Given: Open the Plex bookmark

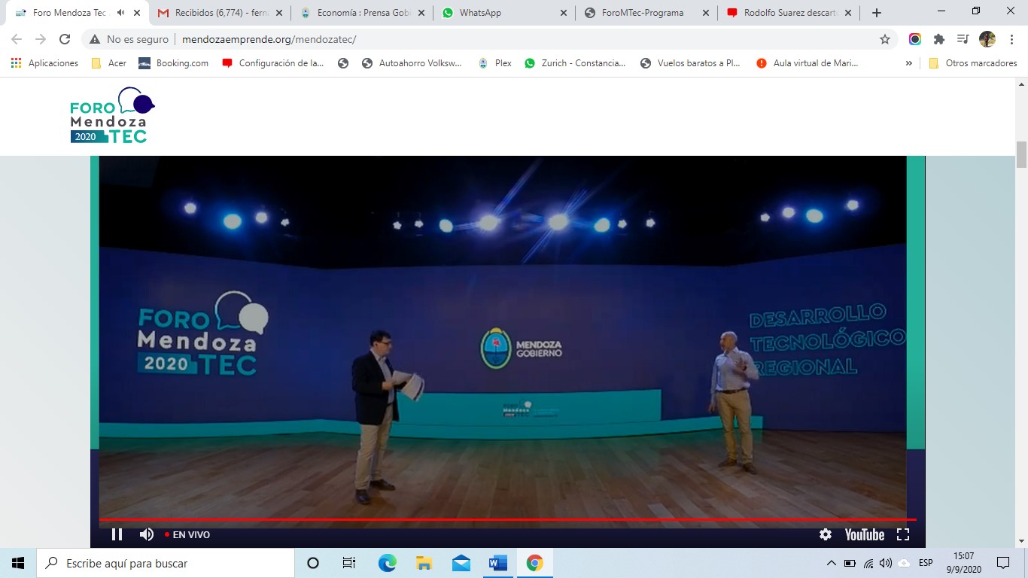Looking at the screenshot, I should (x=494, y=63).
